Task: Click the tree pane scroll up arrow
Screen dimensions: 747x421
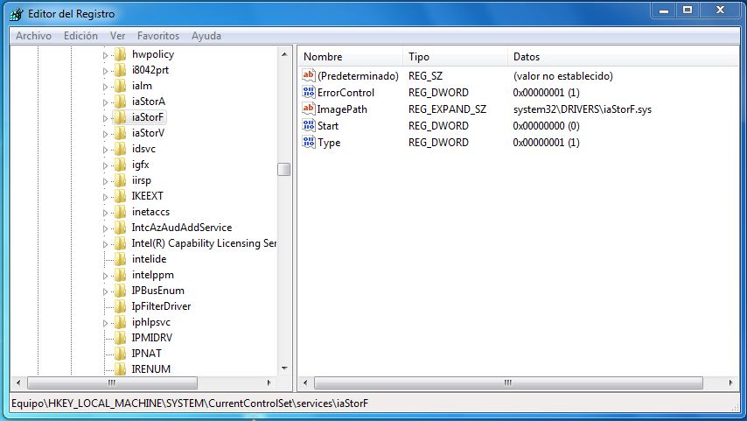Action: click(284, 54)
